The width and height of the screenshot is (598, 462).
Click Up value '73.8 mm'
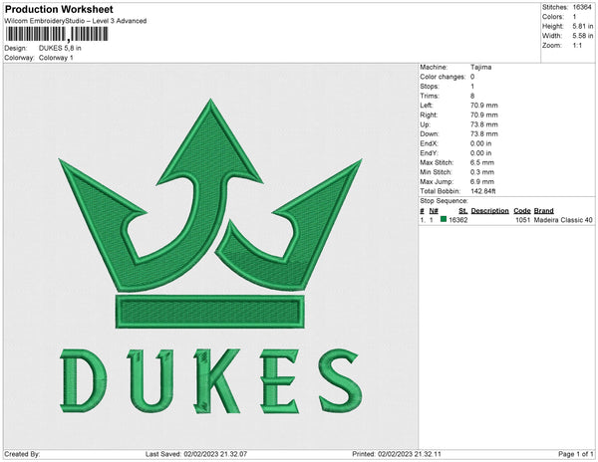[484, 124]
